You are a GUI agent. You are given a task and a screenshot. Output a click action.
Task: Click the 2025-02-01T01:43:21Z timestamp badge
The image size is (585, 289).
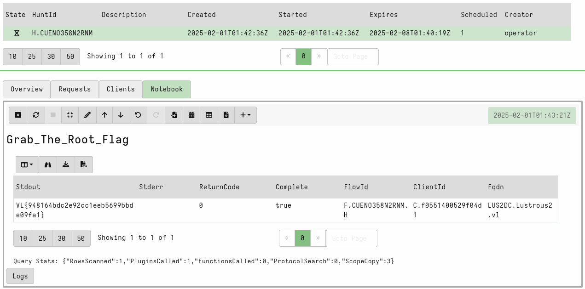pos(532,115)
